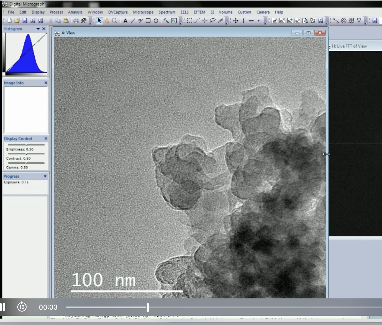The height and width of the screenshot is (325, 382).
Task: Open the Spectrum menu
Action: [x=167, y=12]
